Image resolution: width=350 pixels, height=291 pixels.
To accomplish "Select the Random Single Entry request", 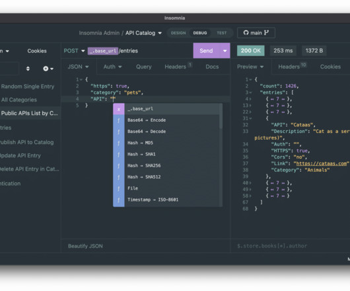I will pyautogui.click(x=28, y=86).
